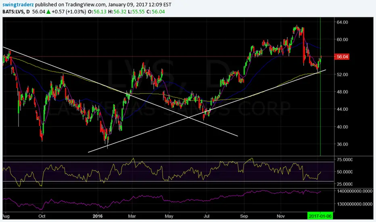Click the 44.00 price axis label
This screenshot has width=376, height=222.
343,109
